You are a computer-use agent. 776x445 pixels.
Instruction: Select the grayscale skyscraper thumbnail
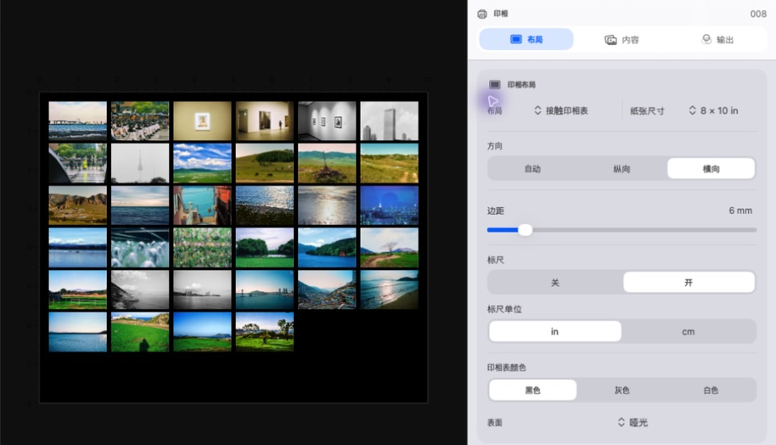click(390, 121)
